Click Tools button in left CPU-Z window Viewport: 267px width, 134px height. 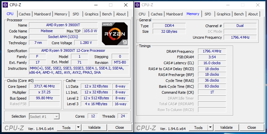(66, 127)
